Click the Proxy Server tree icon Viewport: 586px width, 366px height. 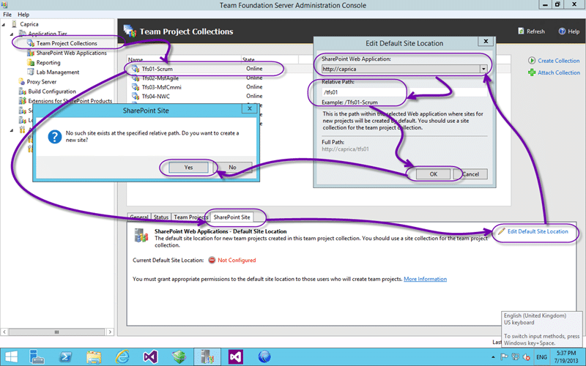[22, 82]
